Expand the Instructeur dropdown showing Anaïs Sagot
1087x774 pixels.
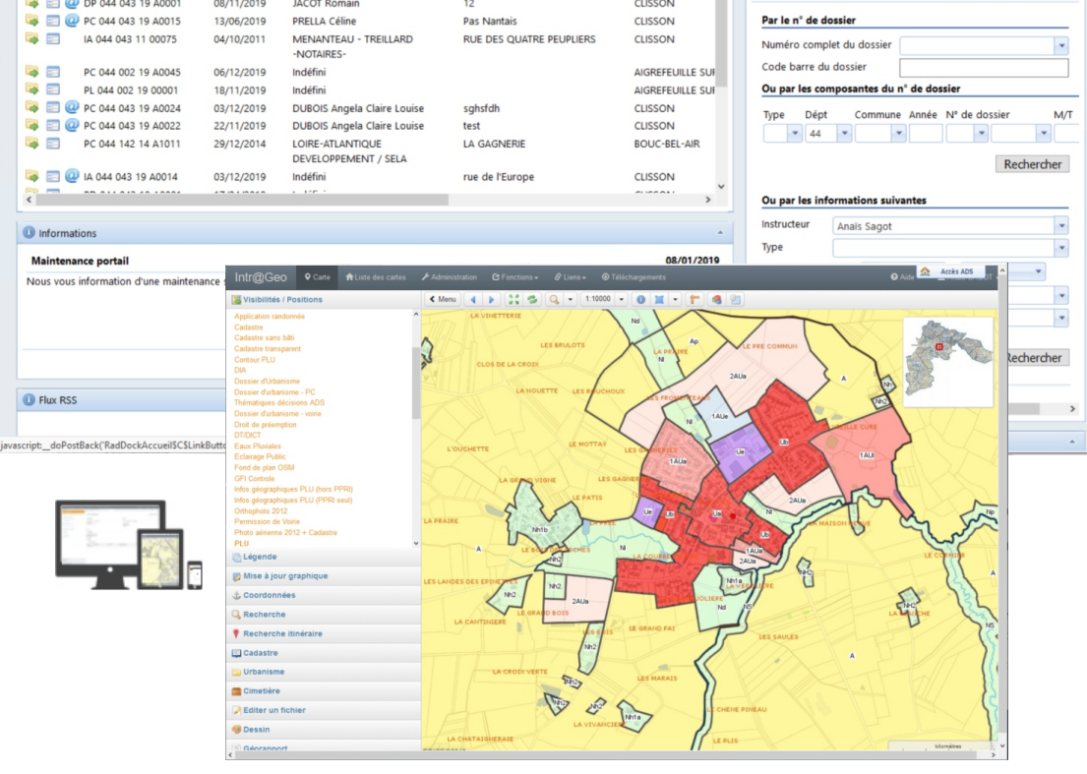1060,226
